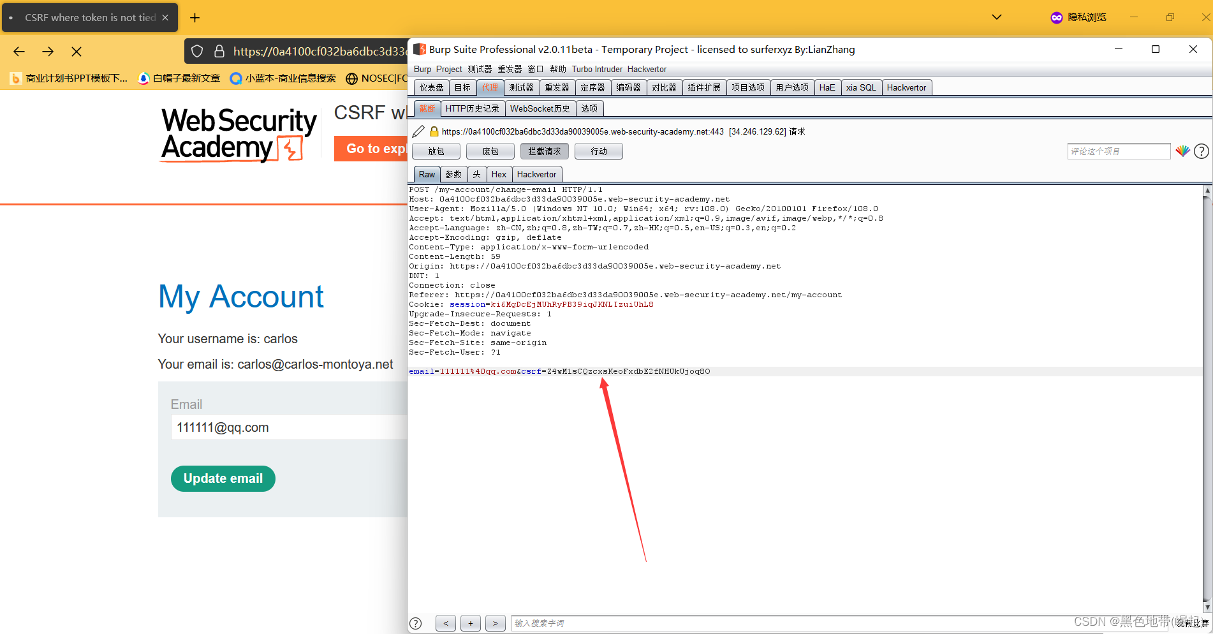Open the 小蓝本-商业信息搜索 bookmark
The height and width of the screenshot is (634, 1213).
click(x=283, y=78)
